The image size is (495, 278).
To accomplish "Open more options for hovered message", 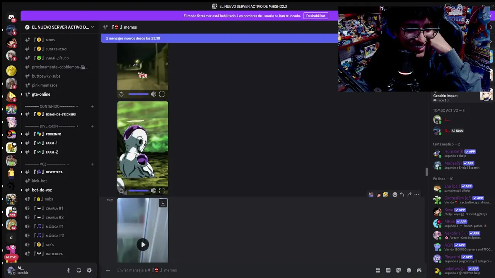I will [x=416, y=195].
